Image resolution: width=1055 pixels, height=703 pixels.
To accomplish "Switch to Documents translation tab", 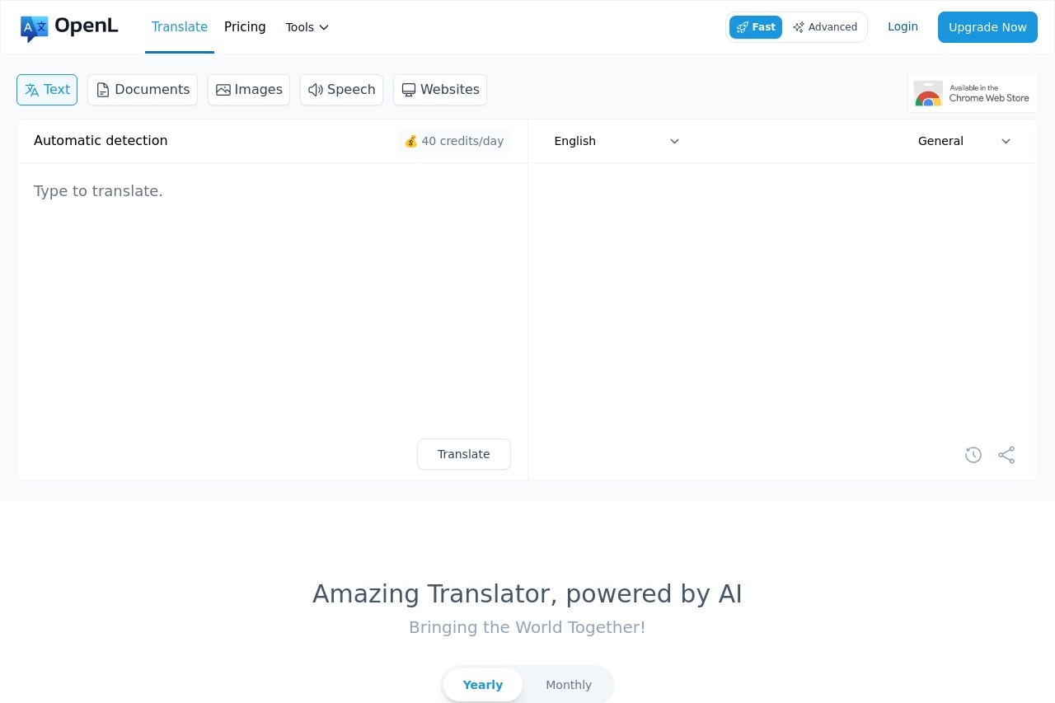I will click(143, 90).
